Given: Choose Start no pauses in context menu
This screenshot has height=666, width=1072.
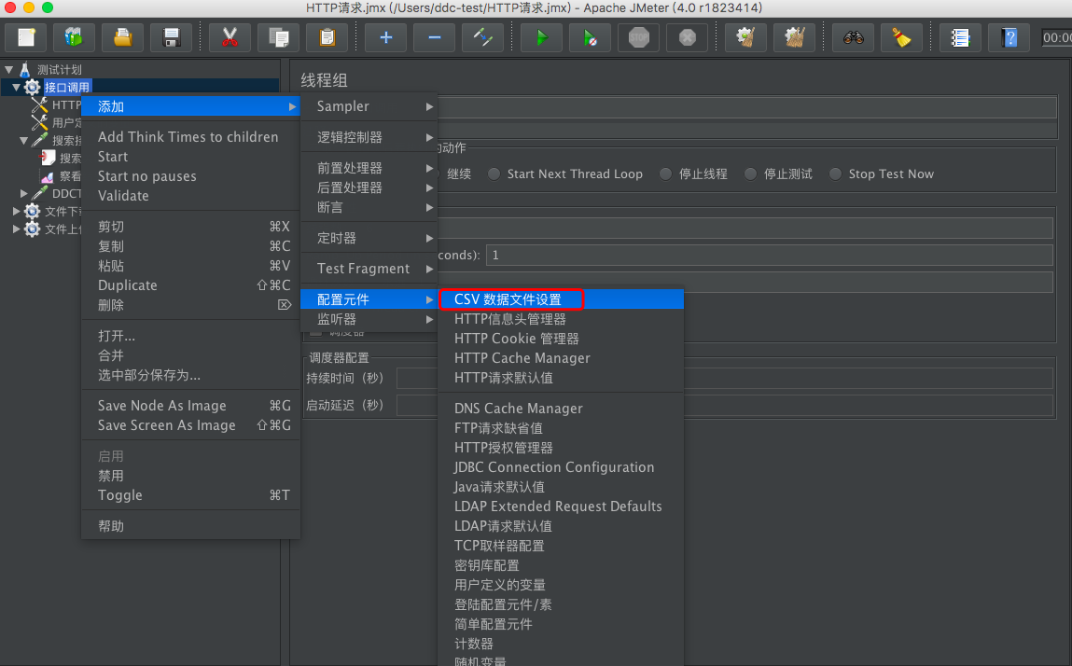Looking at the screenshot, I should point(190,176).
